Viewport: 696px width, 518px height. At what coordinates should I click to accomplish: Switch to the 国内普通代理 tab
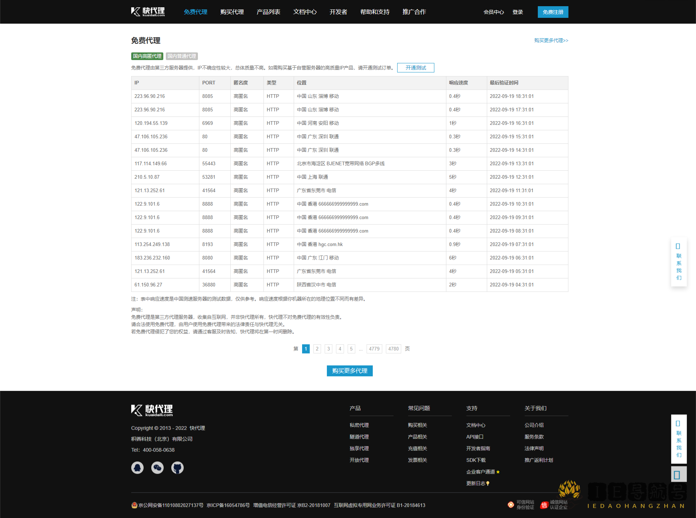pos(182,56)
